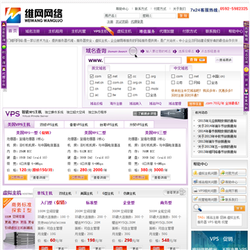Expand 查看更多 in the 虚拟主机 section
This screenshot has width=250, height=250.
[x=174, y=192]
